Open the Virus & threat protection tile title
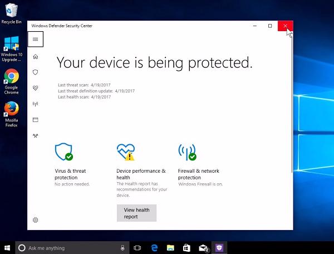334x254 pixels. click(70, 174)
